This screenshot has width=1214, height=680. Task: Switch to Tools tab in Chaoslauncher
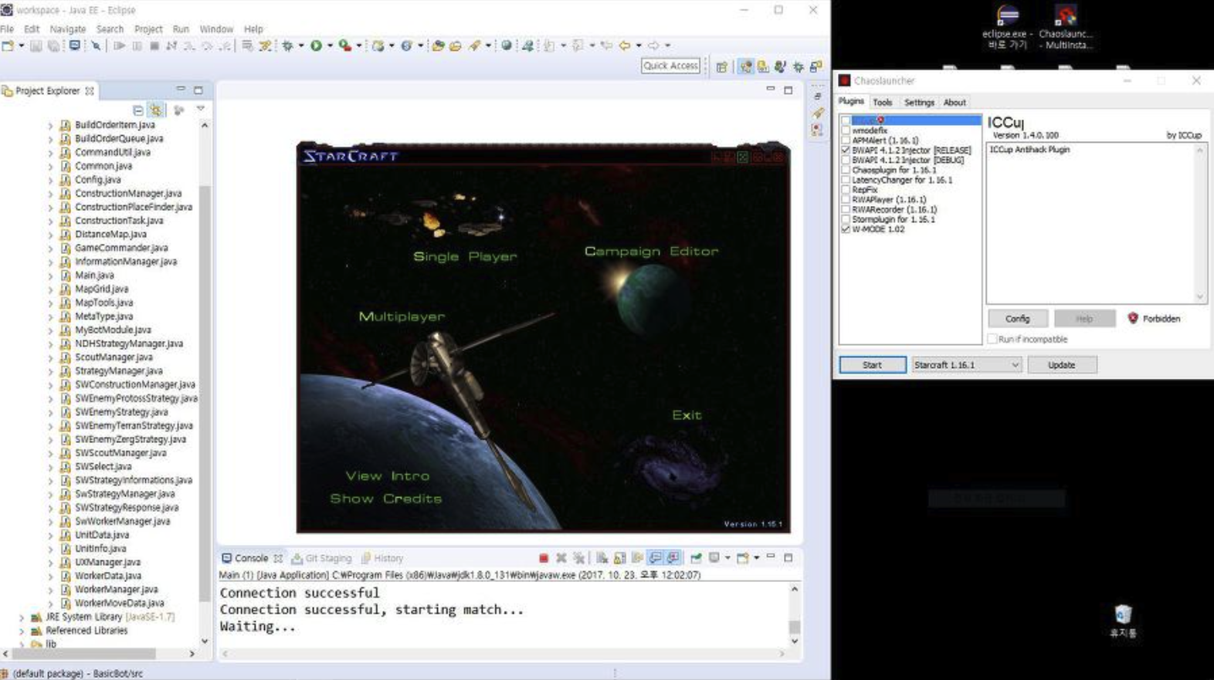[882, 102]
